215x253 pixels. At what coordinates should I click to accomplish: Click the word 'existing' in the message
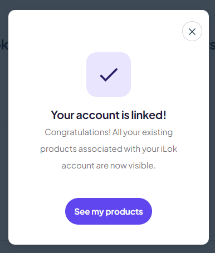[158, 133]
